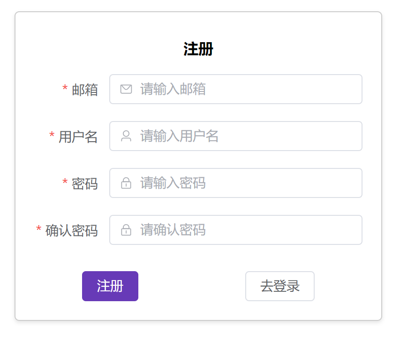Click the 用户名 field label
Viewport: 400px width, 342px height.
pos(77,137)
